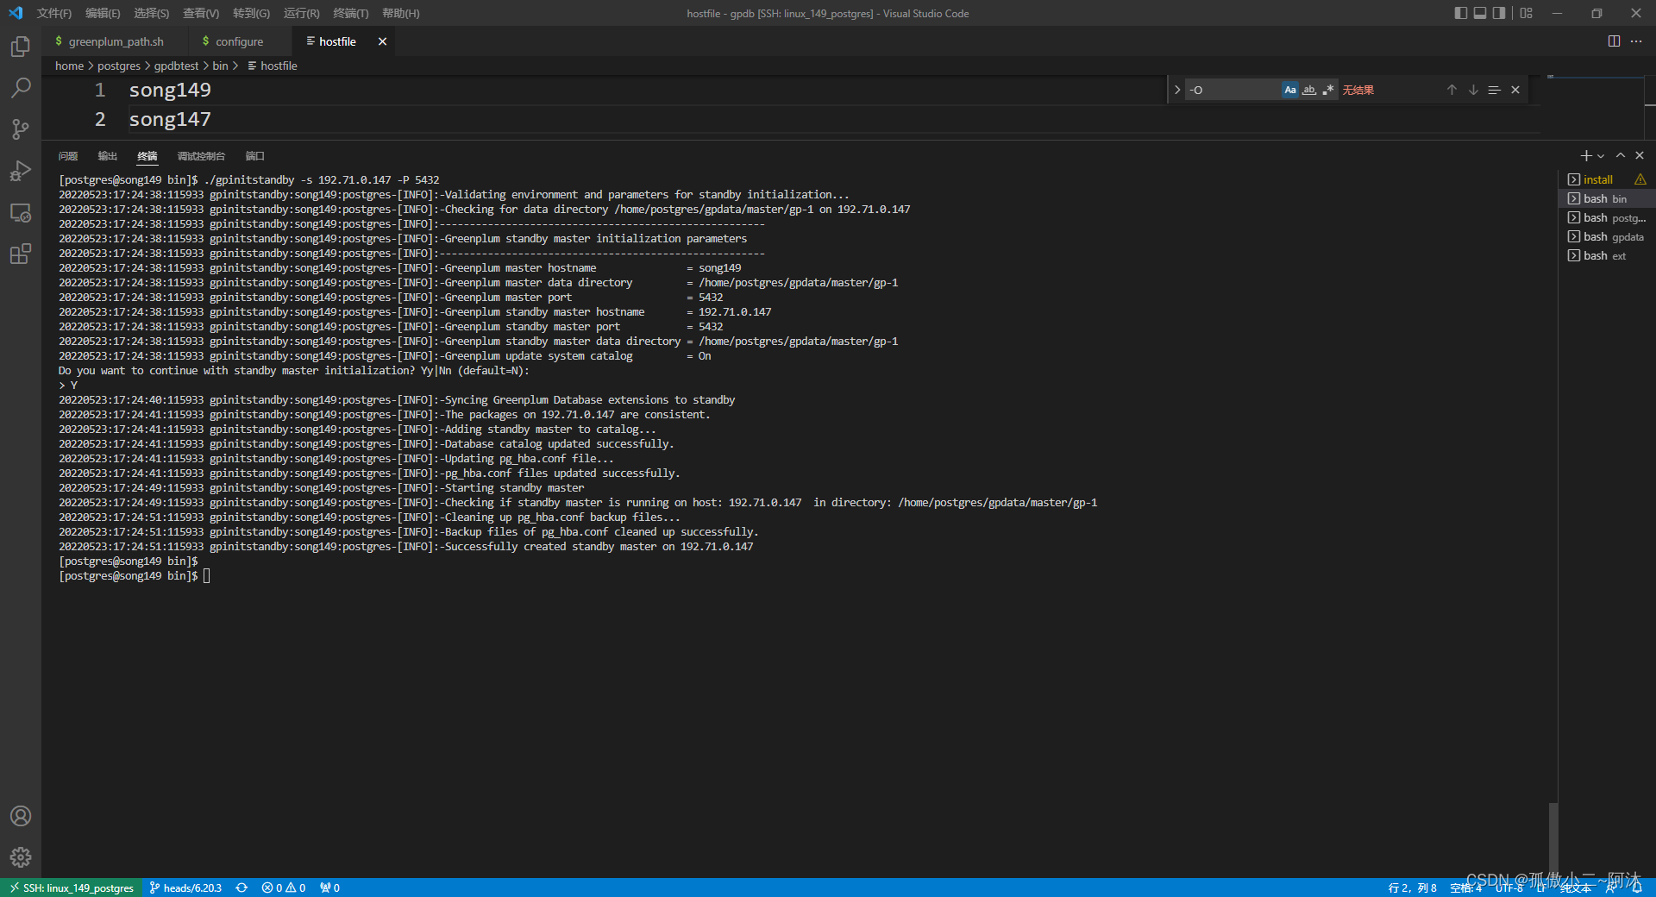Open the Extensions view

pyautogui.click(x=21, y=254)
